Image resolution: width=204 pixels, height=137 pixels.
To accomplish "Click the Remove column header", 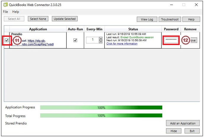I will (190, 29).
